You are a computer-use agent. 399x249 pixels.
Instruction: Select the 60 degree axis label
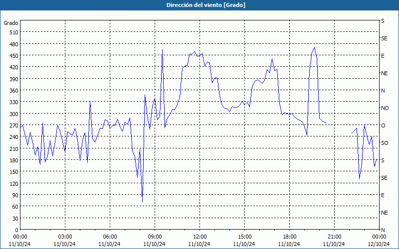pyautogui.click(x=15, y=207)
